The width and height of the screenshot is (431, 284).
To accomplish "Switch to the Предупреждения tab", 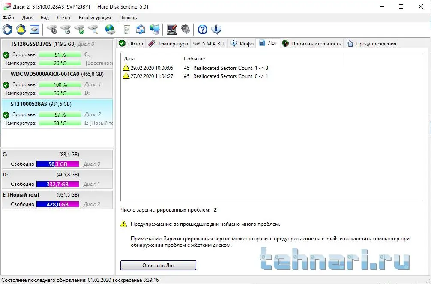I will (x=371, y=43).
